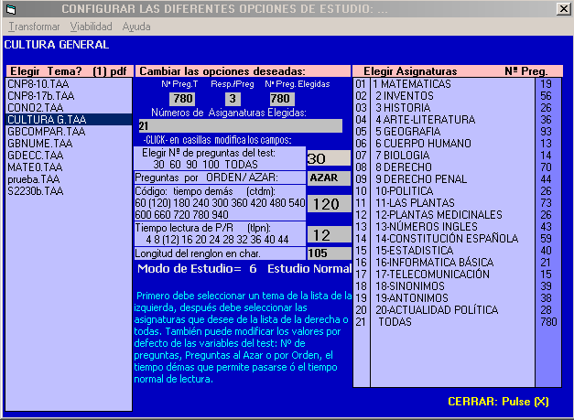
Task: Click the Asignaturas Elegidas field showing 21
Action: tap(241, 126)
